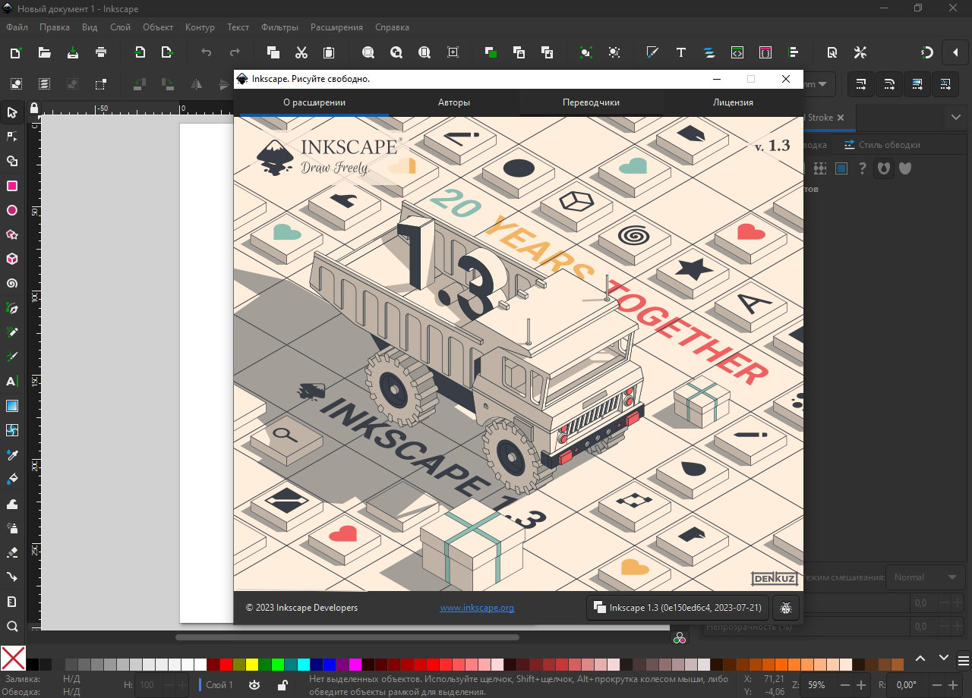Switch to the Переводчики tab

[x=591, y=102]
